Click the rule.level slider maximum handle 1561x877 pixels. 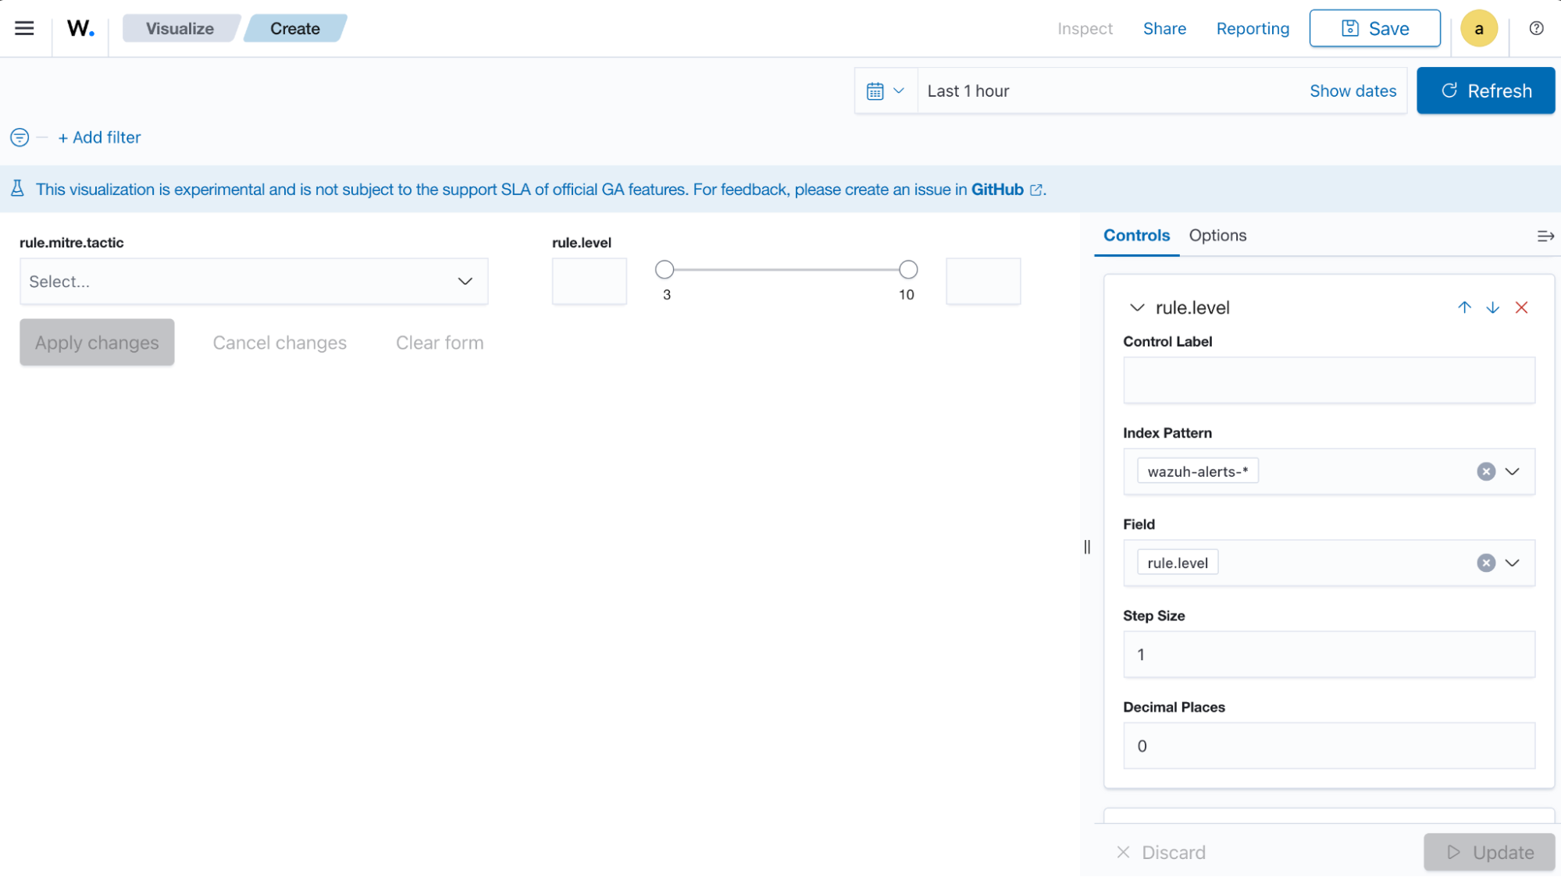pyautogui.click(x=907, y=269)
